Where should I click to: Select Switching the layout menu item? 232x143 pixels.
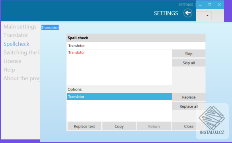[21, 52]
